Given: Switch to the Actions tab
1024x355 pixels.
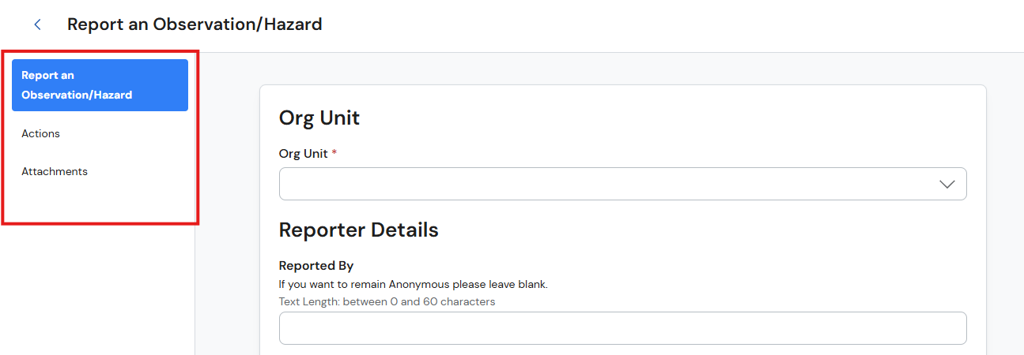Looking at the screenshot, I should point(40,133).
